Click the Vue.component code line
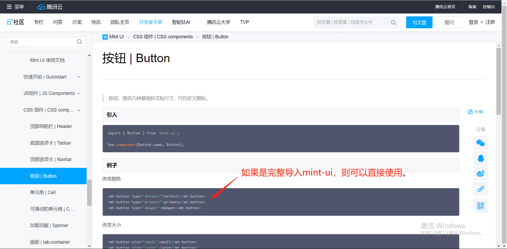507x249 pixels. [145, 145]
